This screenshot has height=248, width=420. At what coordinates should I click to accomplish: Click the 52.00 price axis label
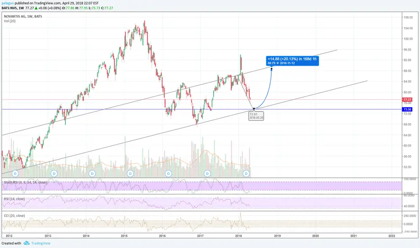(407, 167)
